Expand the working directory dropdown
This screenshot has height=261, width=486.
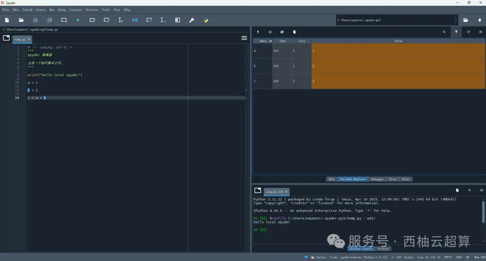[457, 20]
